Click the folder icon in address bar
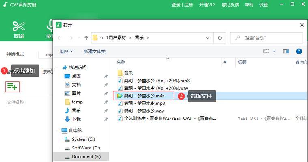 95,38
